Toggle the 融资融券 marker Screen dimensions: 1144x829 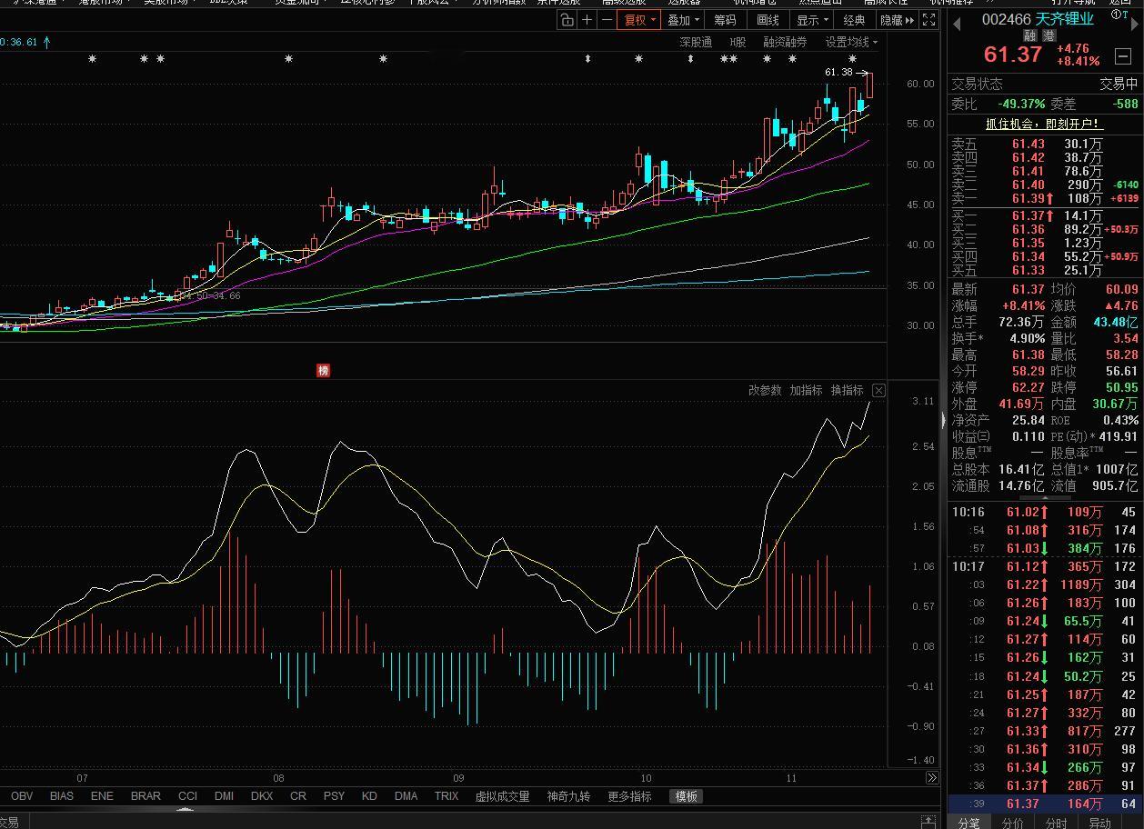(x=785, y=42)
